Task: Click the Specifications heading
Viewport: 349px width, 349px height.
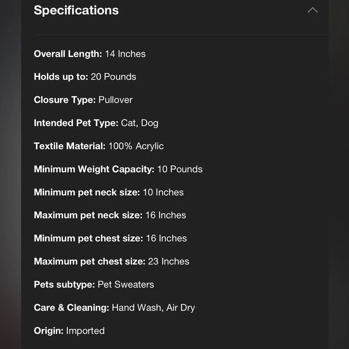Action: (x=76, y=10)
